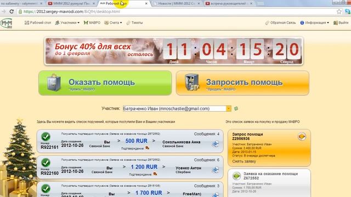Click recipient name Сокольникова Анна
Screen dimensions: 351x197
point(182,142)
